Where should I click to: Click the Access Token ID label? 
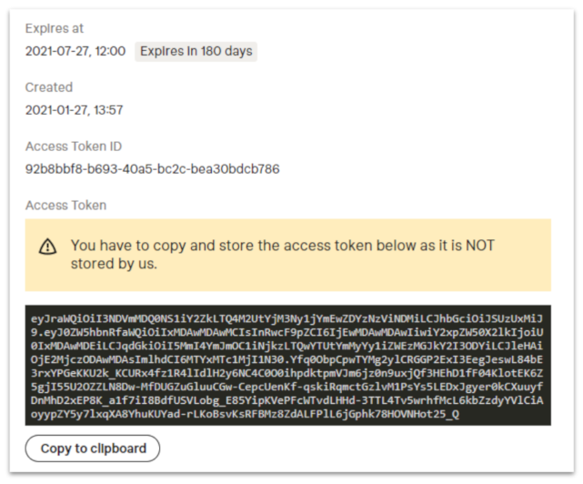(x=74, y=146)
